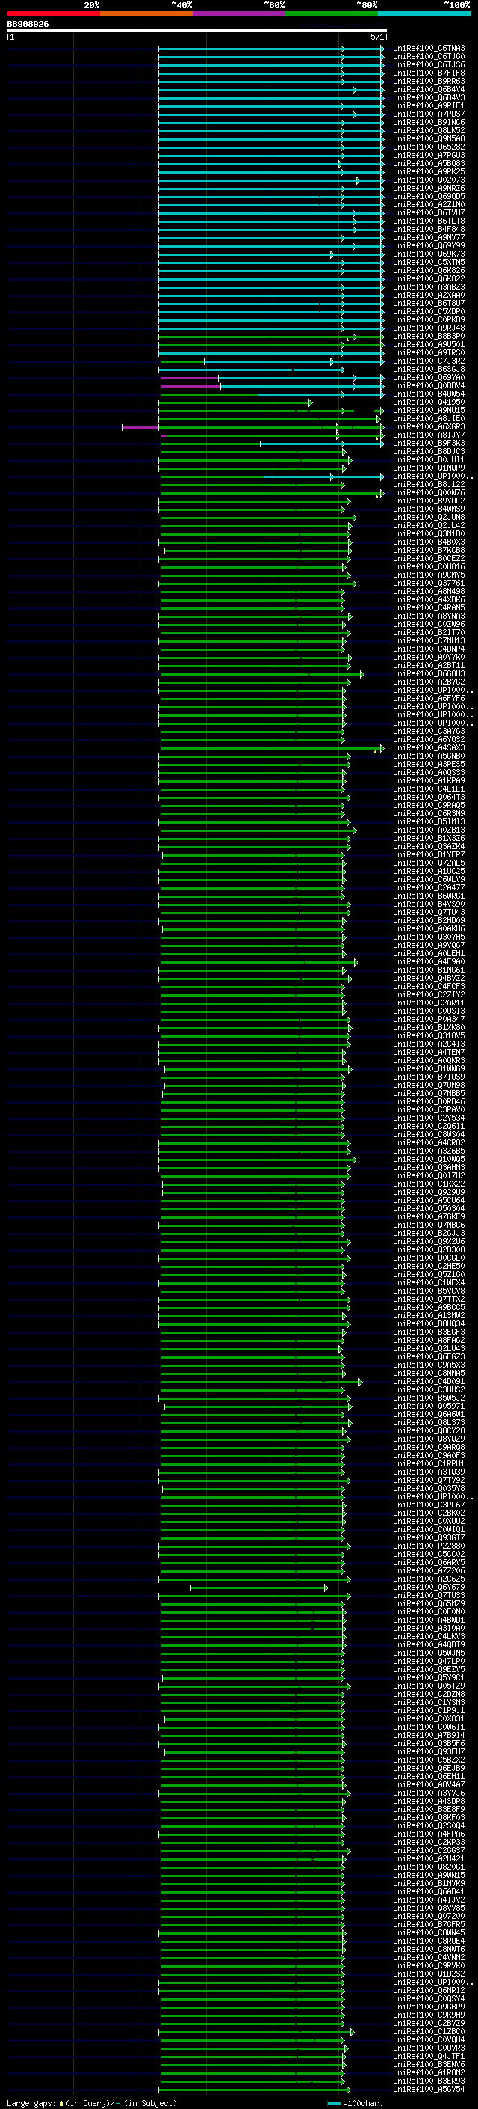Click hit label UniRef100_Q00W76
Screen dimensions: 478x2109
coord(429,493)
